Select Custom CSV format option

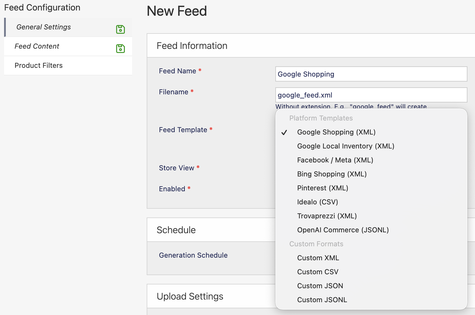371,272
